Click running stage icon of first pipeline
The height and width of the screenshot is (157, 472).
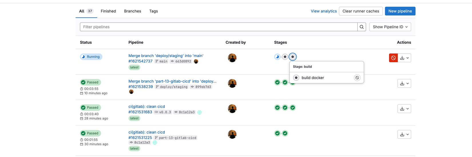277,57
